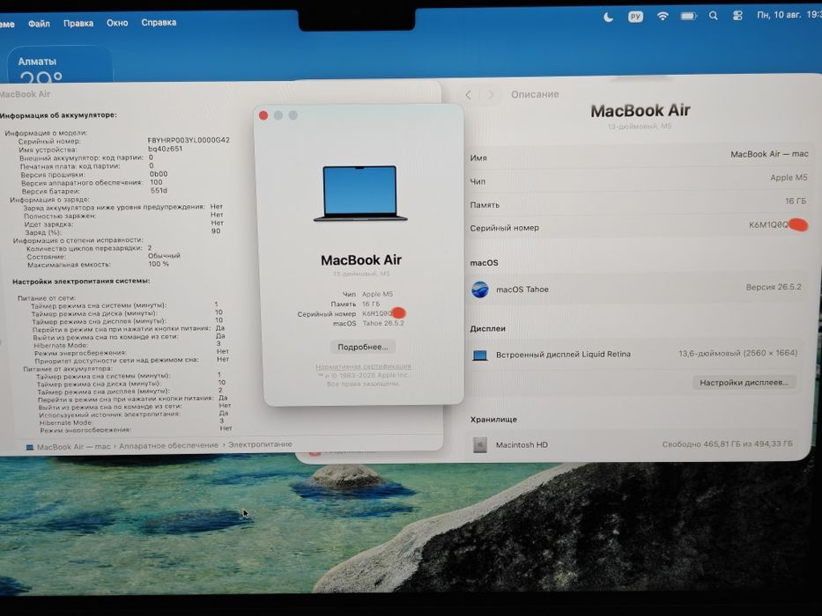Click the Версия 26.5.2 text
The width and height of the screenshot is (822, 616).
click(774, 287)
